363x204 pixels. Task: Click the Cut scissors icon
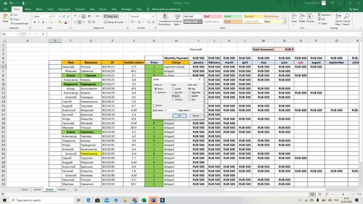(11, 15)
